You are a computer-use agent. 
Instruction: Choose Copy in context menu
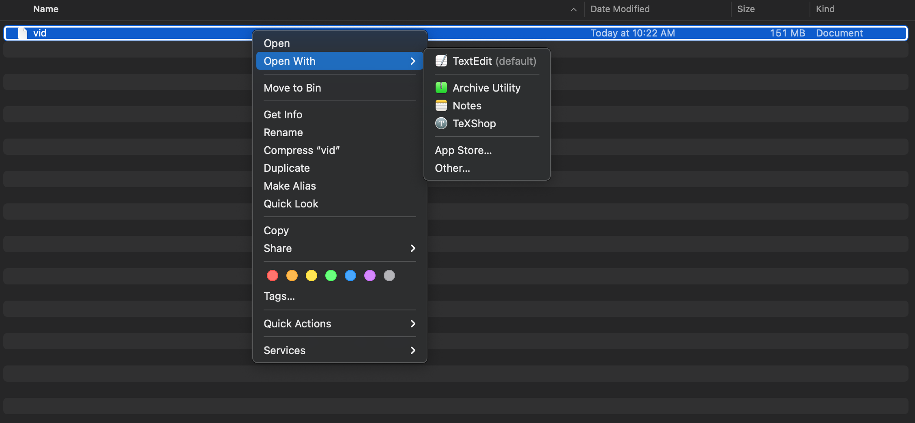coord(339,231)
